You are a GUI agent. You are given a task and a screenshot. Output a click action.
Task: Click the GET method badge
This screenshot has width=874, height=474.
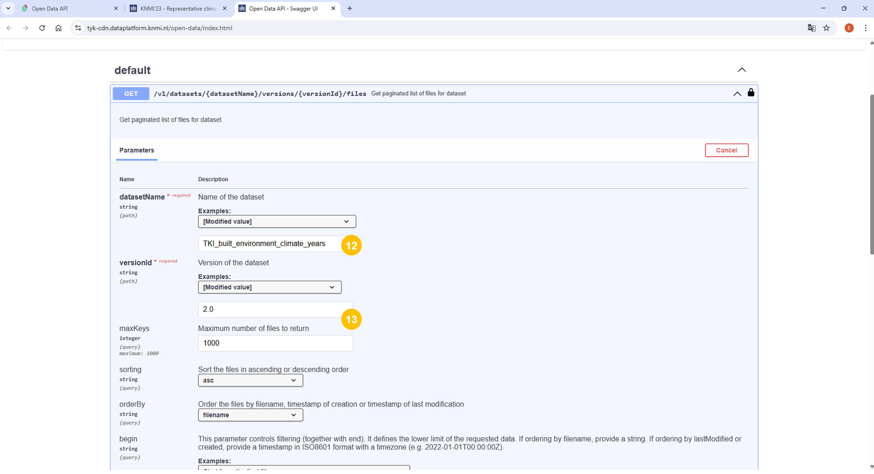(x=131, y=94)
